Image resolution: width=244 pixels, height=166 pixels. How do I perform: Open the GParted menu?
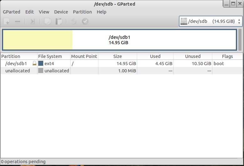(x=12, y=12)
